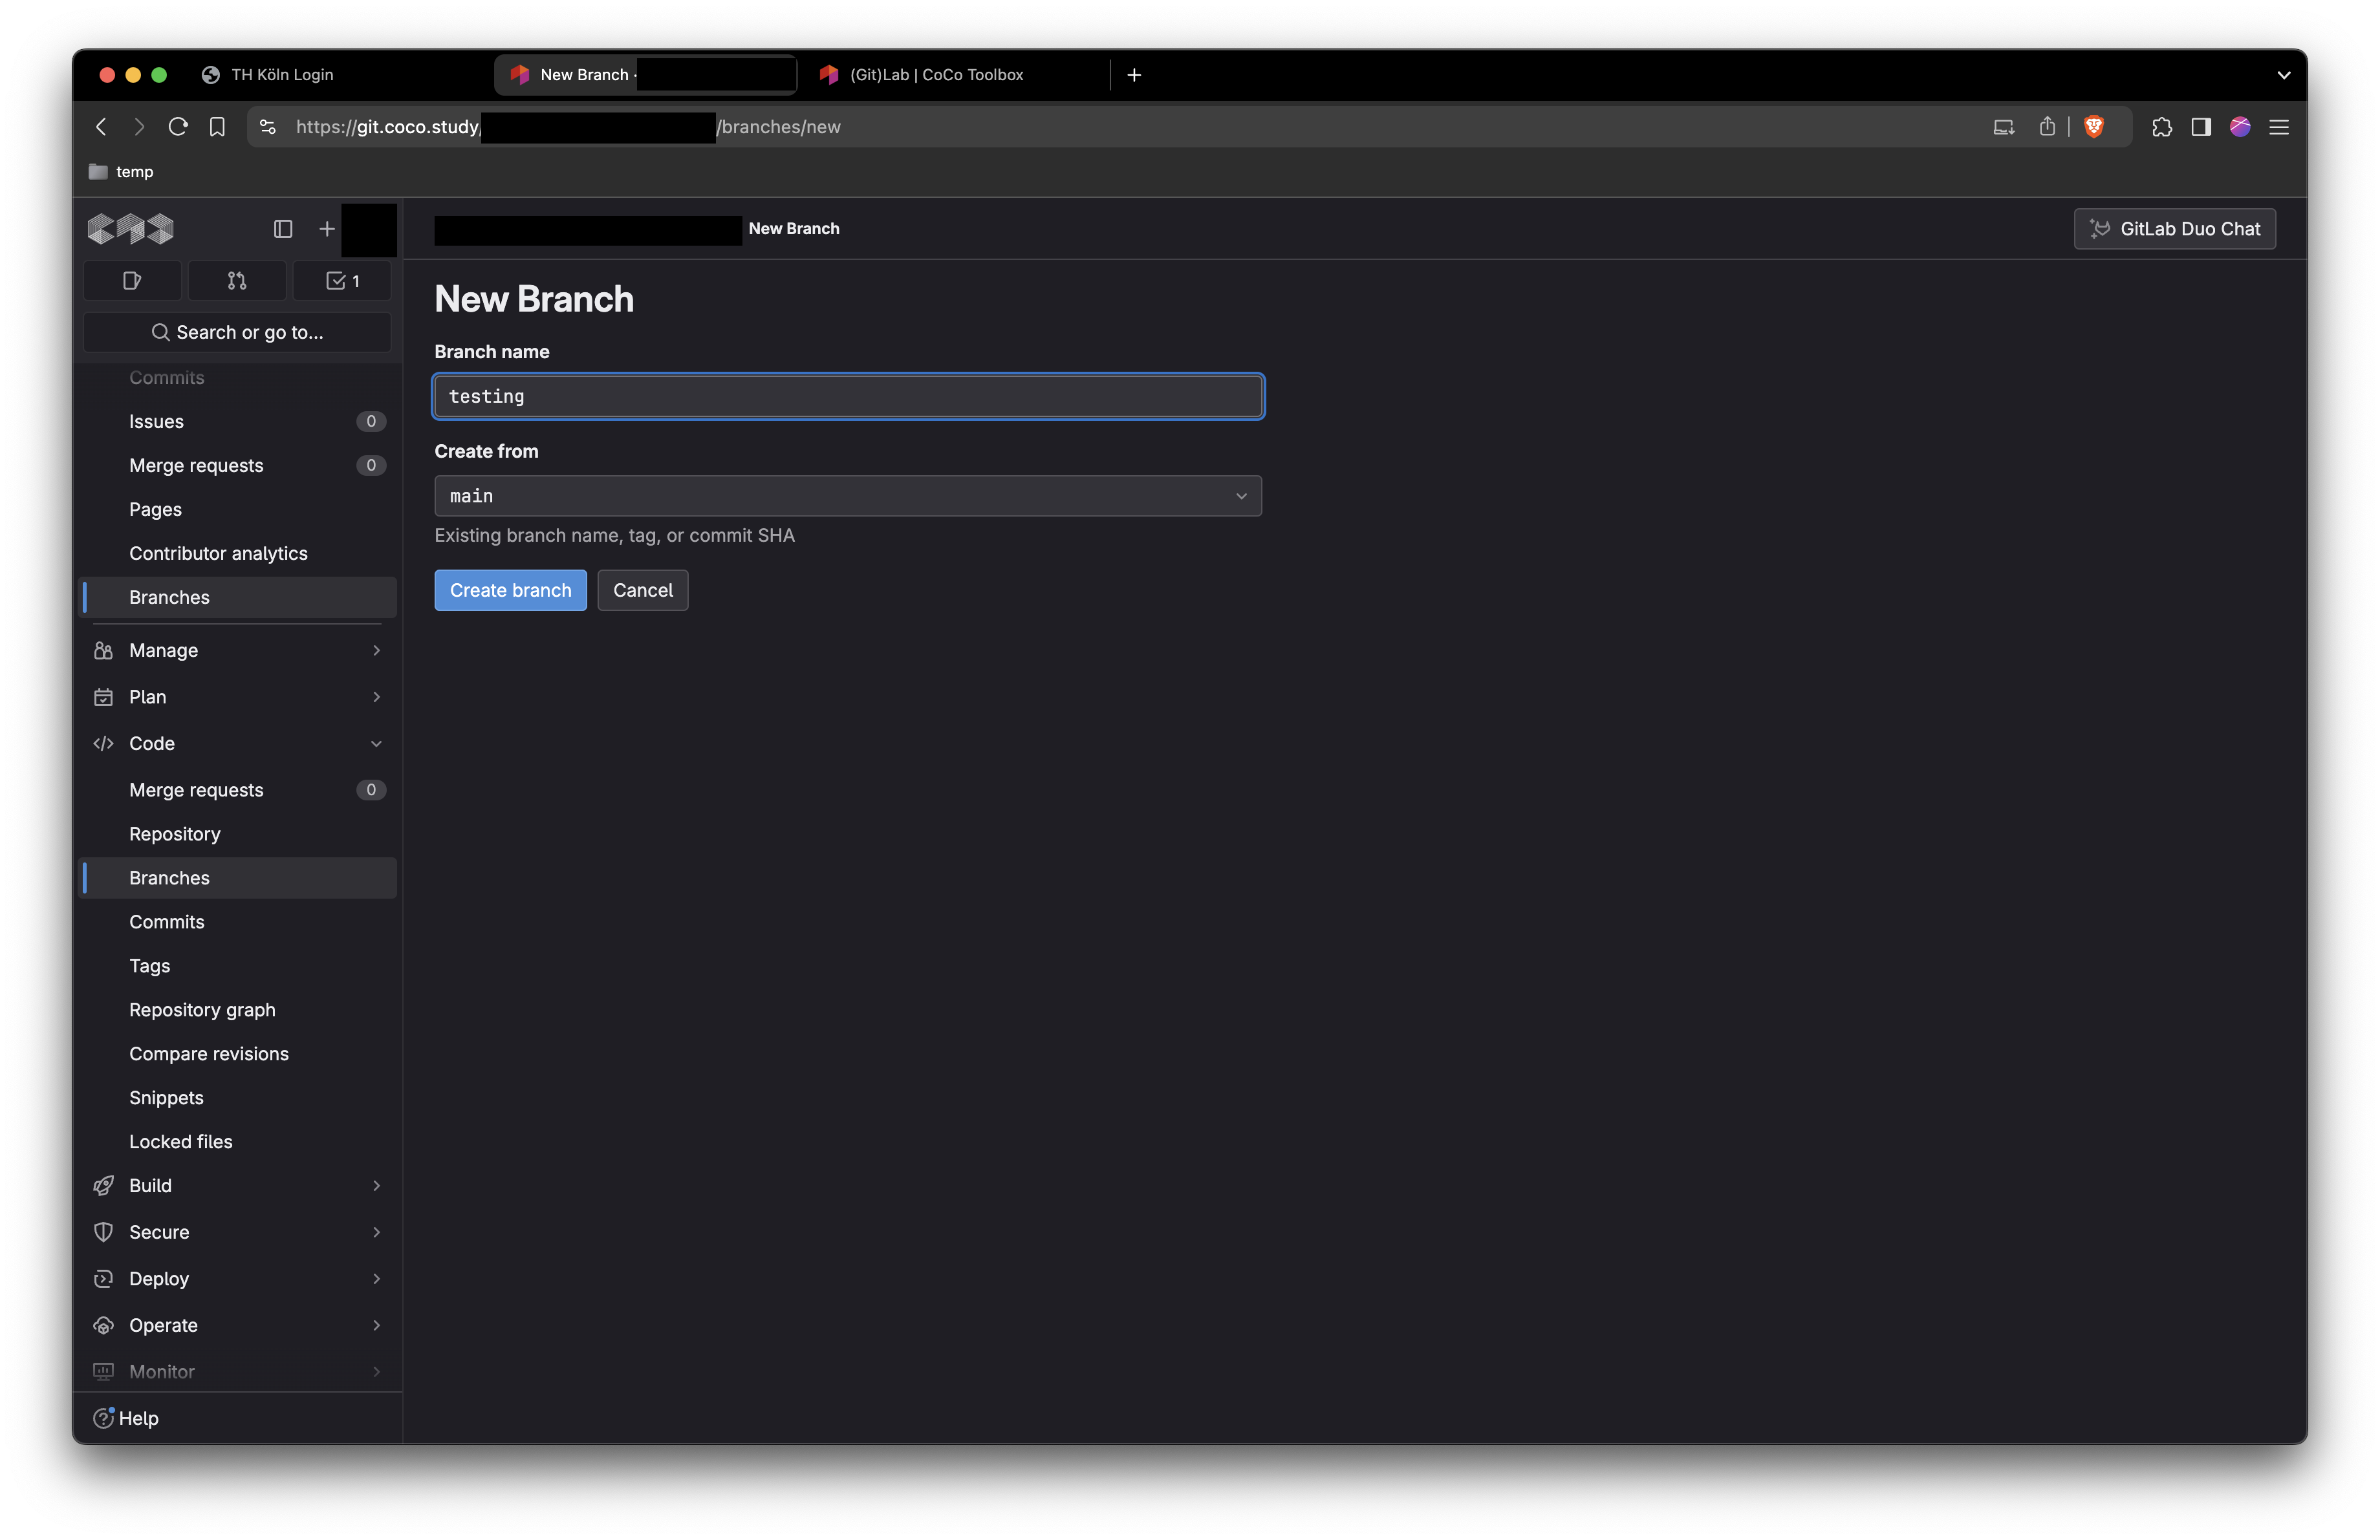The image size is (2380, 1540).
Task: Open Merge requests under Code section
Action: pos(237,789)
